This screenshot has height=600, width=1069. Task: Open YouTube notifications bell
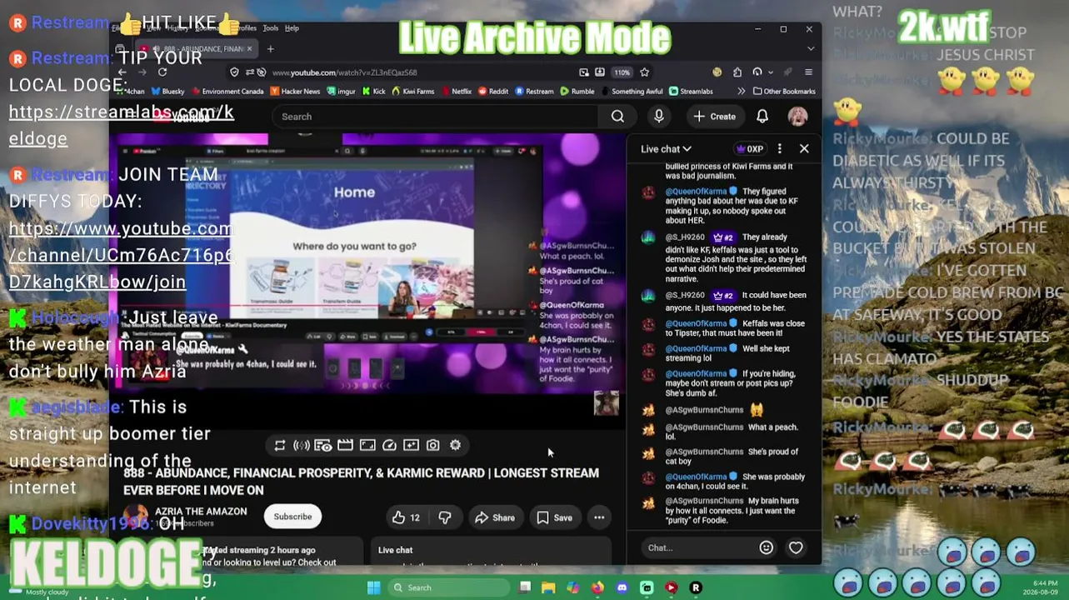click(762, 117)
